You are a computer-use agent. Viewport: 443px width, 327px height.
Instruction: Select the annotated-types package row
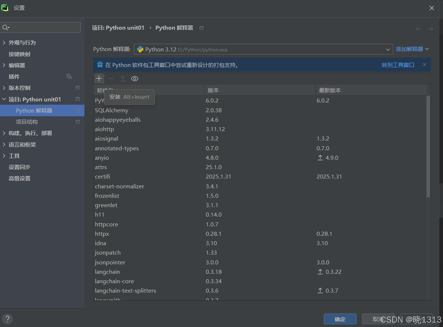point(260,148)
